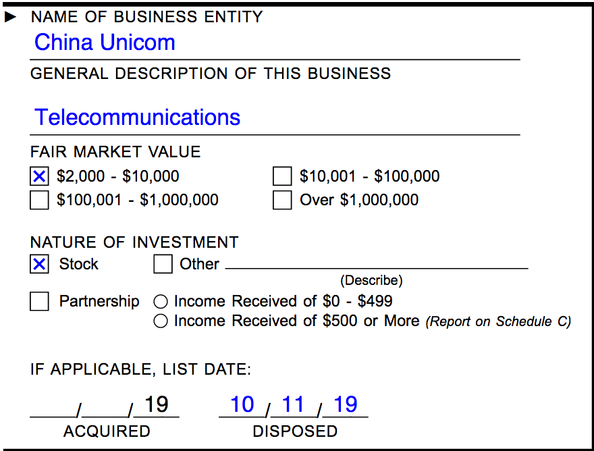Click the Report on Schedule C note

[498, 322]
